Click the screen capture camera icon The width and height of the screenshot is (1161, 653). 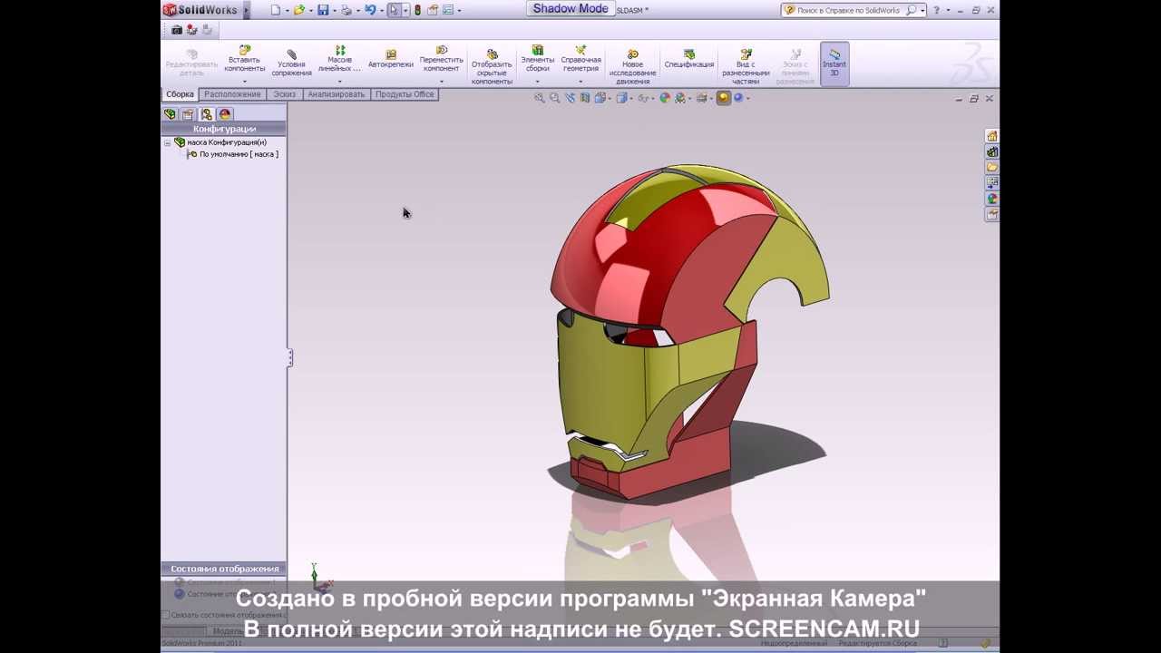pyautogui.click(x=177, y=30)
